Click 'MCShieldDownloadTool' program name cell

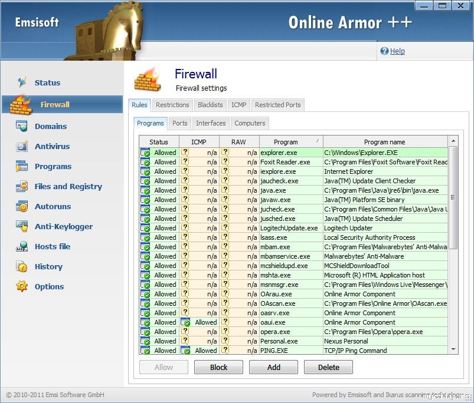pyautogui.click(x=385, y=266)
